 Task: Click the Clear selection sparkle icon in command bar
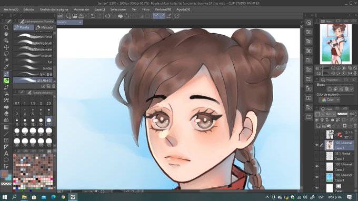107,16
